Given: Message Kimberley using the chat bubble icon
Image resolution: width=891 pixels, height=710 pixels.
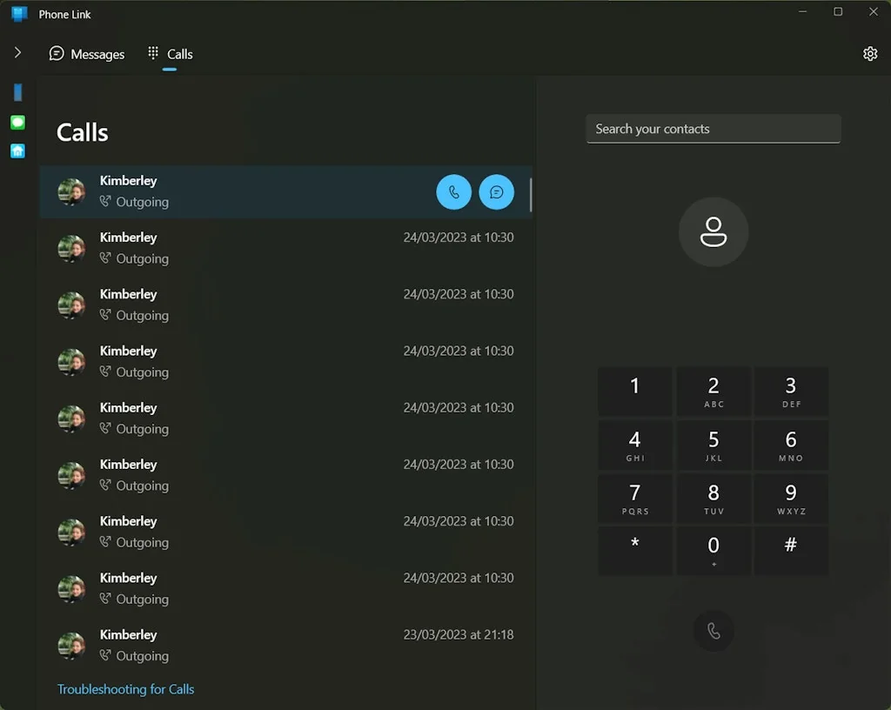Looking at the screenshot, I should (x=497, y=191).
